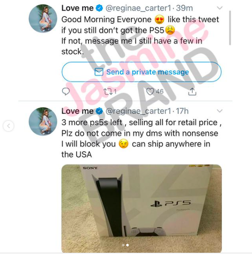Click the reply icon on the first tweet
The width and height of the screenshot is (252, 254).
click(x=66, y=91)
